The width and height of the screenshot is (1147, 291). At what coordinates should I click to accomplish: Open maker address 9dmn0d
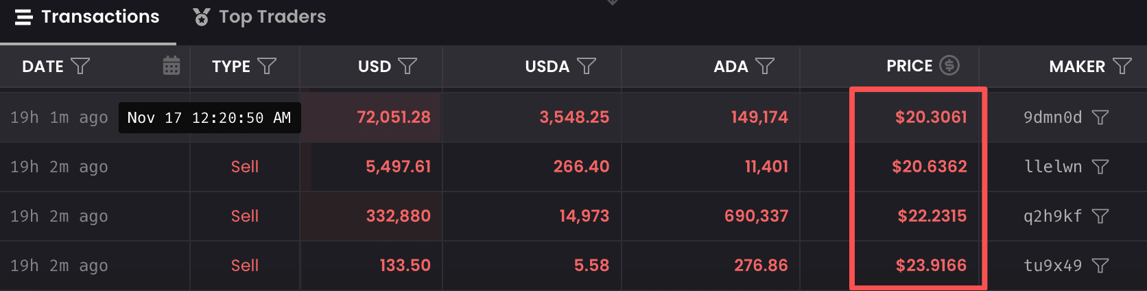click(x=1052, y=117)
